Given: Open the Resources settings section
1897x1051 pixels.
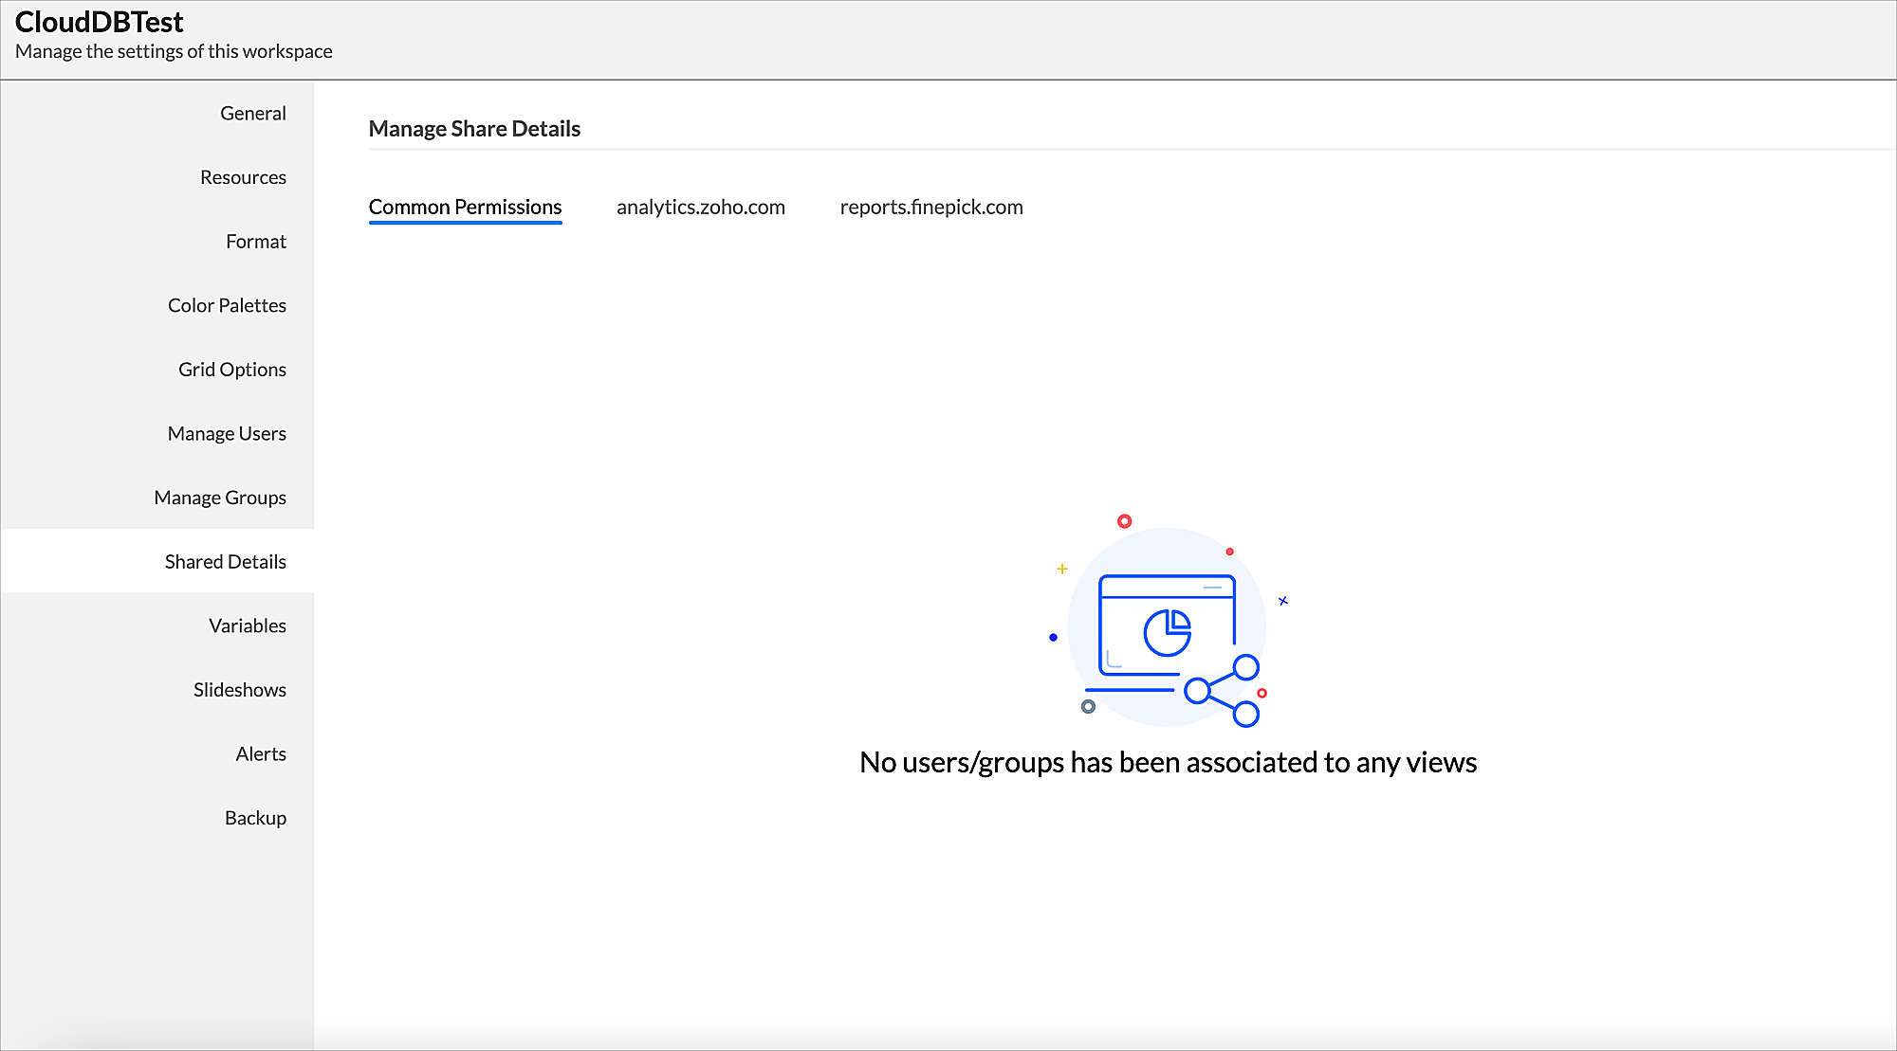Looking at the screenshot, I should [243, 177].
